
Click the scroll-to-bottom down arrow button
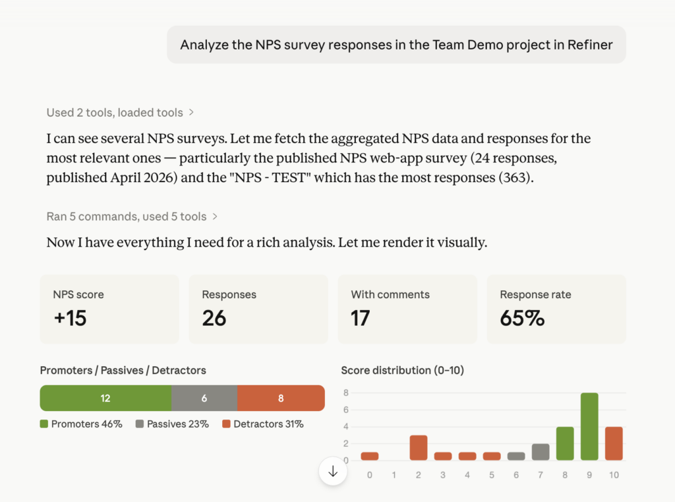(x=333, y=472)
